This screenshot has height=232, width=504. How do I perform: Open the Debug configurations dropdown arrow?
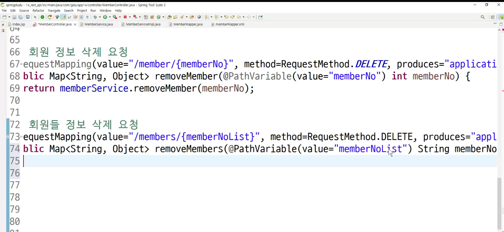point(100,17)
